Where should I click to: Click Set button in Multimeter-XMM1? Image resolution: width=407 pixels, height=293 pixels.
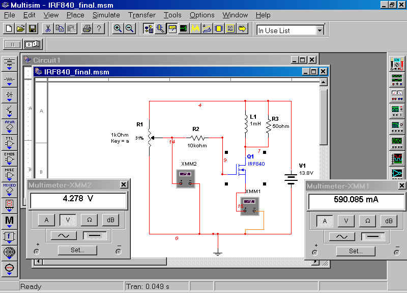pos(356,251)
